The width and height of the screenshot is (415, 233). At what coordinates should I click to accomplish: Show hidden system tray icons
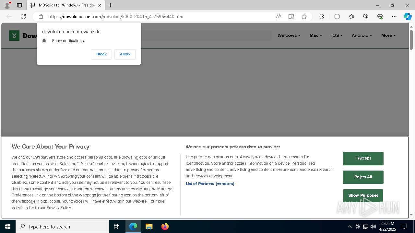[350, 227]
